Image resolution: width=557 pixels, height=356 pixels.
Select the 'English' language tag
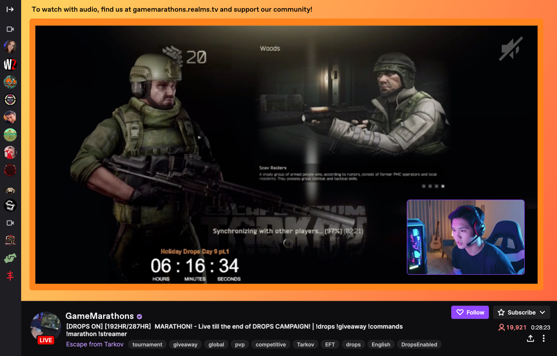coord(381,344)
